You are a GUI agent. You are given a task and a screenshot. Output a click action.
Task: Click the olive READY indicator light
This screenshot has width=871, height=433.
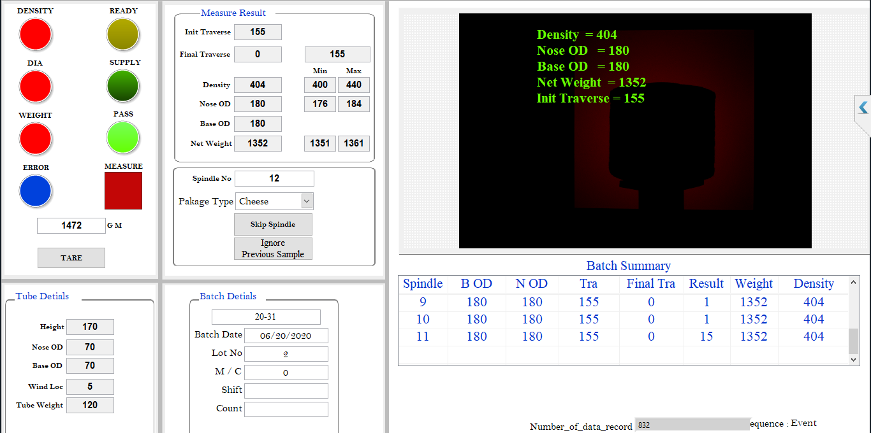pyautogui.click(x=123, y=34)
